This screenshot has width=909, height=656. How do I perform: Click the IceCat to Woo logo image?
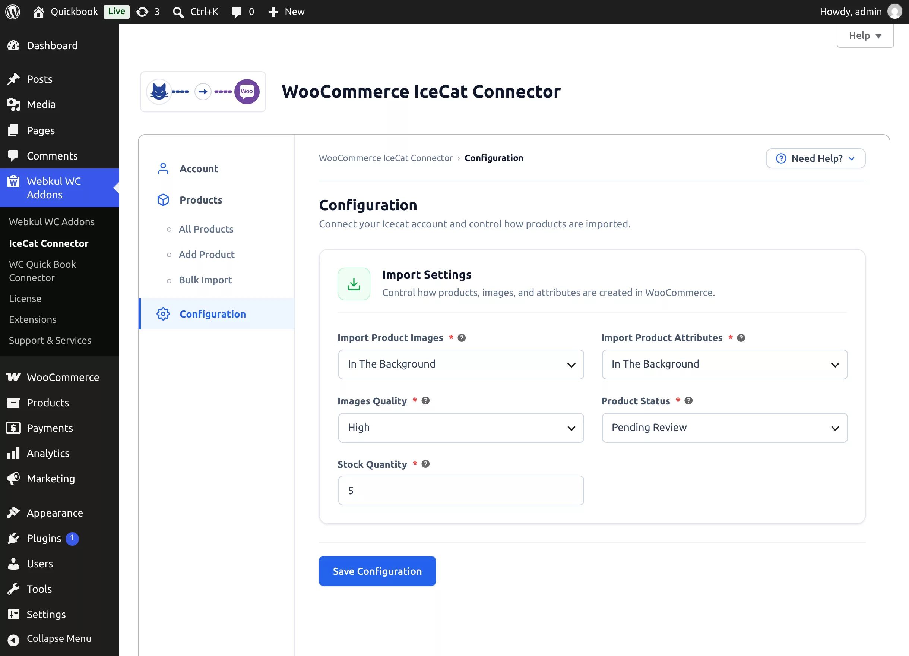click(x=203, y=91)
